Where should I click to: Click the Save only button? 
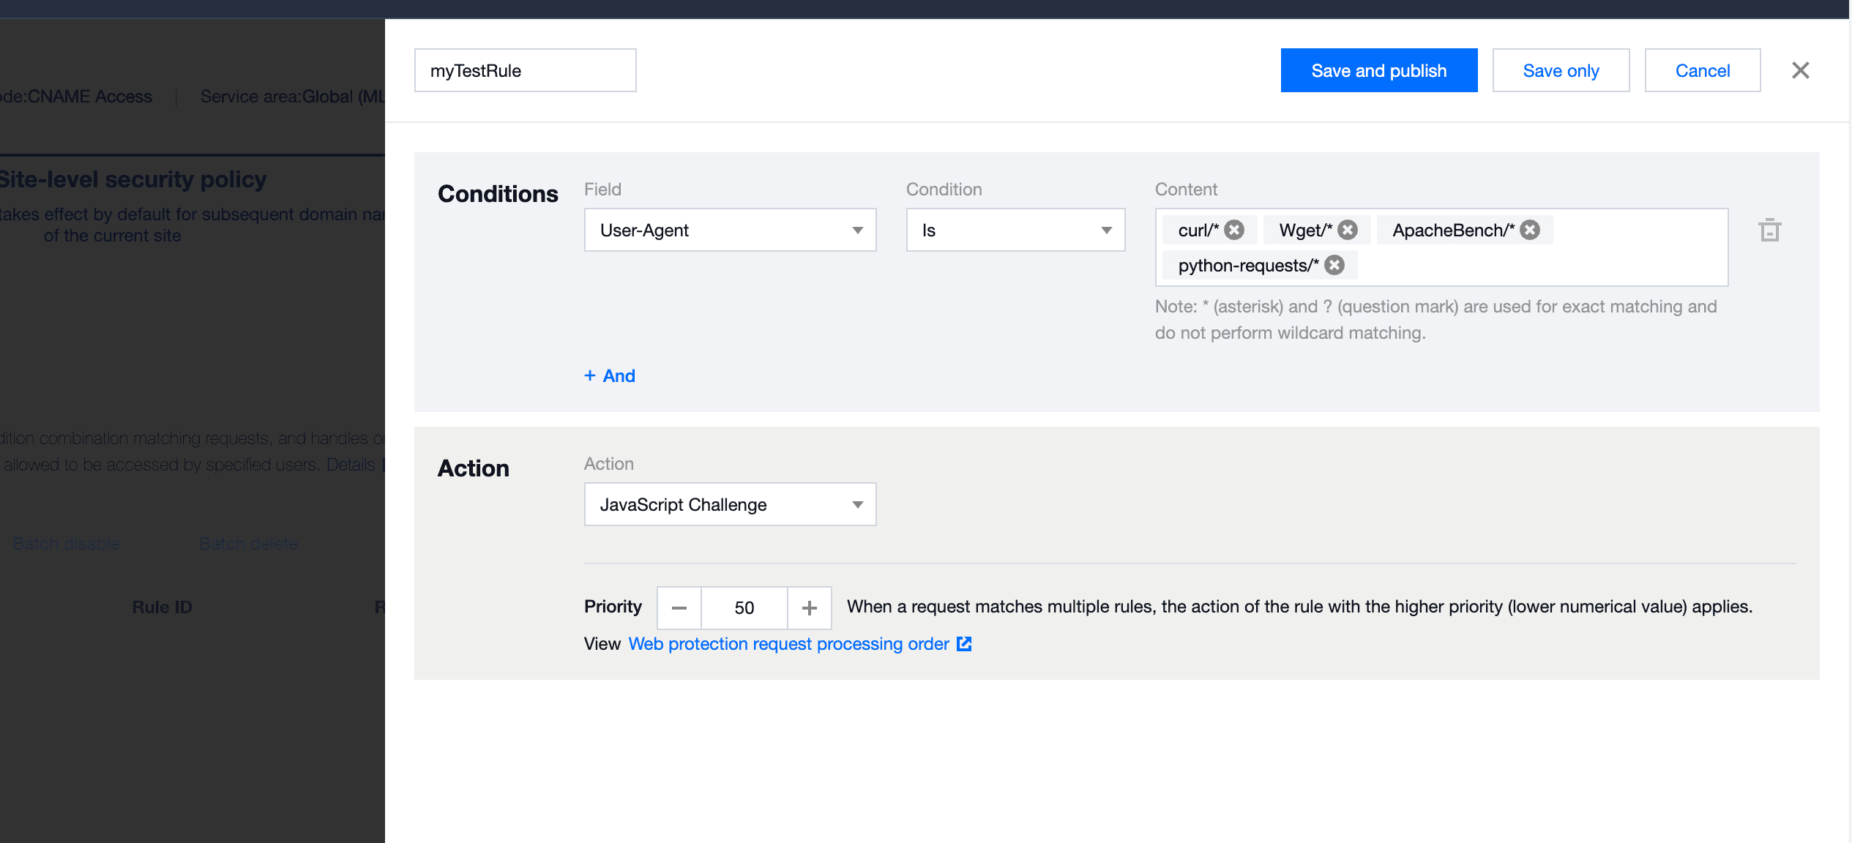(x=1561, y=70)
